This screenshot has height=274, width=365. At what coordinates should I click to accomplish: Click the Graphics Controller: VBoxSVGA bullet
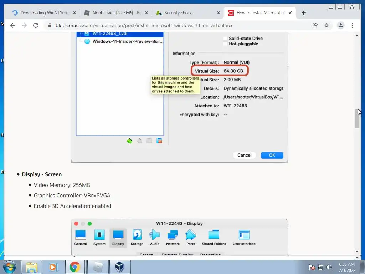pyautogui.click(x=72, y=195)
